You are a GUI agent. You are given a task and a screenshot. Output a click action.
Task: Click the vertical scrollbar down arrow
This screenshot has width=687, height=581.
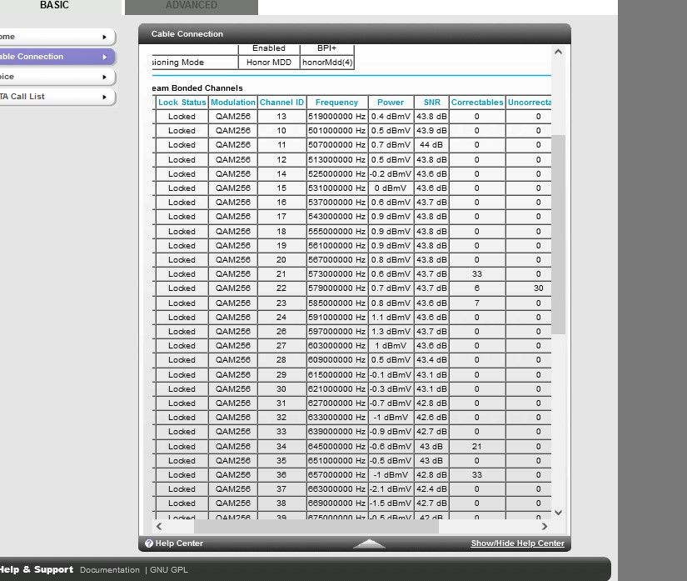tap(558, 513)
